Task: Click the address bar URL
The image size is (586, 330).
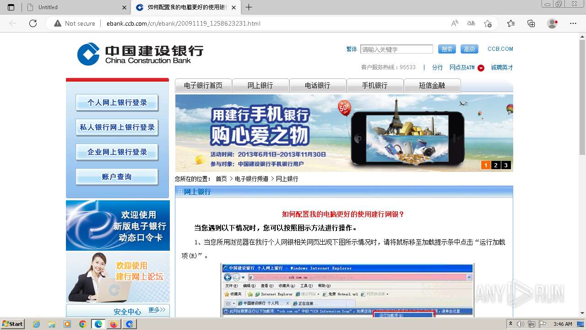Action: [183, 23]
